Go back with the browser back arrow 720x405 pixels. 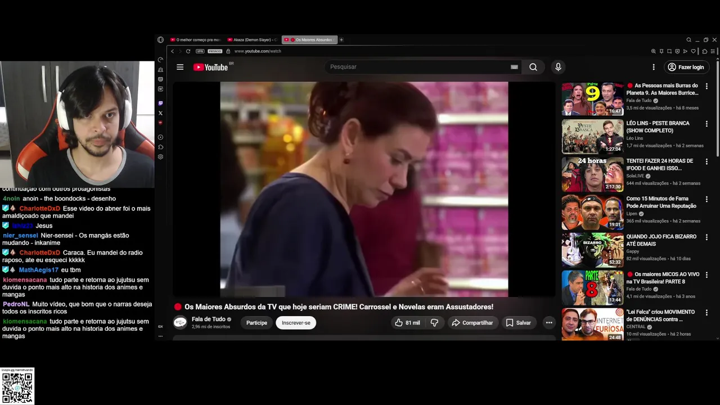173,51
